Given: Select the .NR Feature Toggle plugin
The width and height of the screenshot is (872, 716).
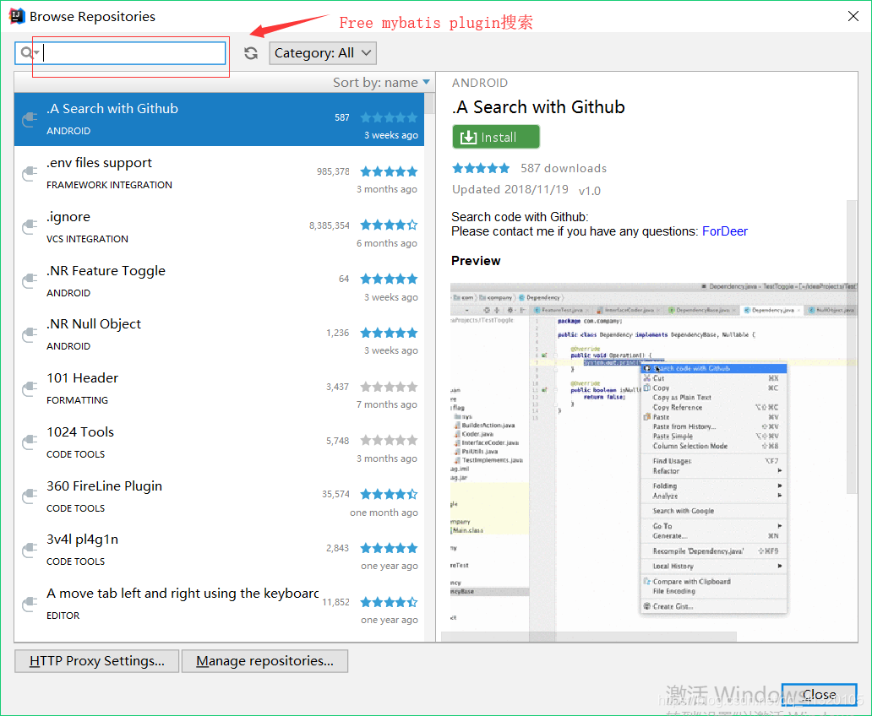Looking at the screenshot, I should 219,281.
